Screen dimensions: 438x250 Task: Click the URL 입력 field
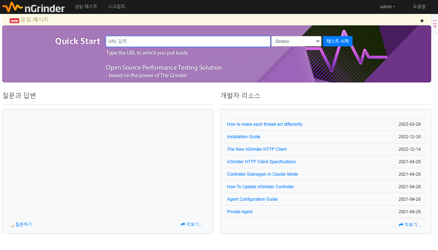click(x=188, y=41)
